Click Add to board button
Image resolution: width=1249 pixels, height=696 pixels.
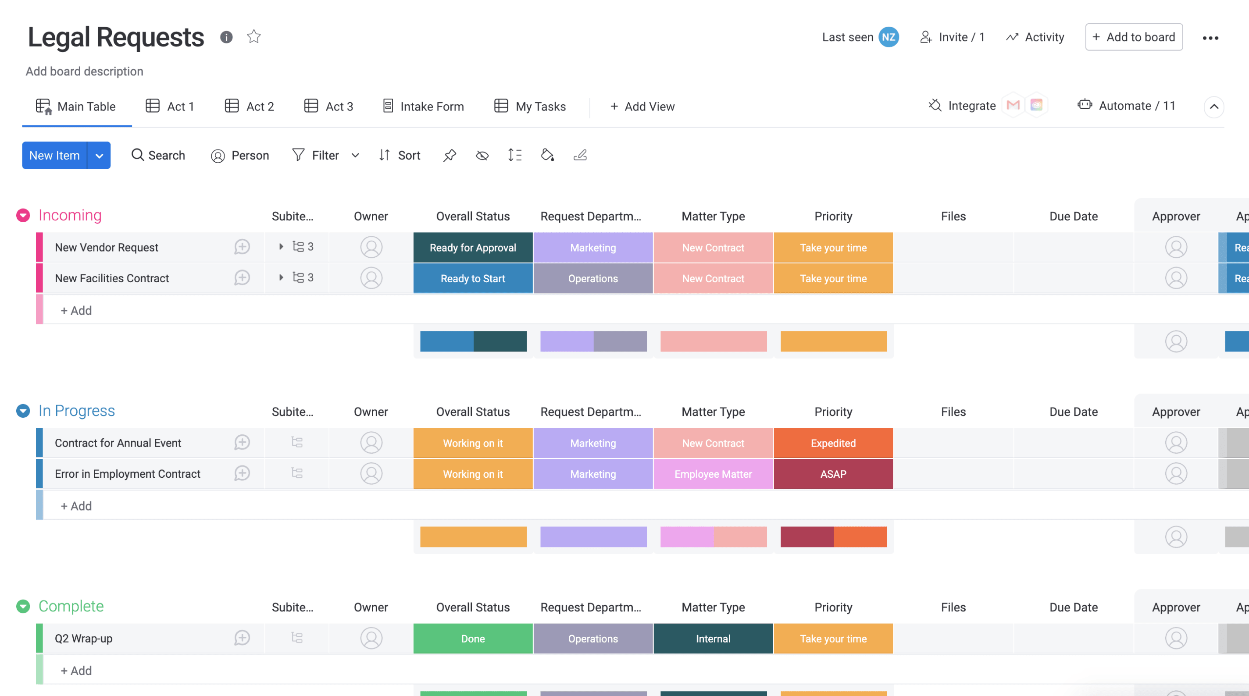coord(1134,37)
